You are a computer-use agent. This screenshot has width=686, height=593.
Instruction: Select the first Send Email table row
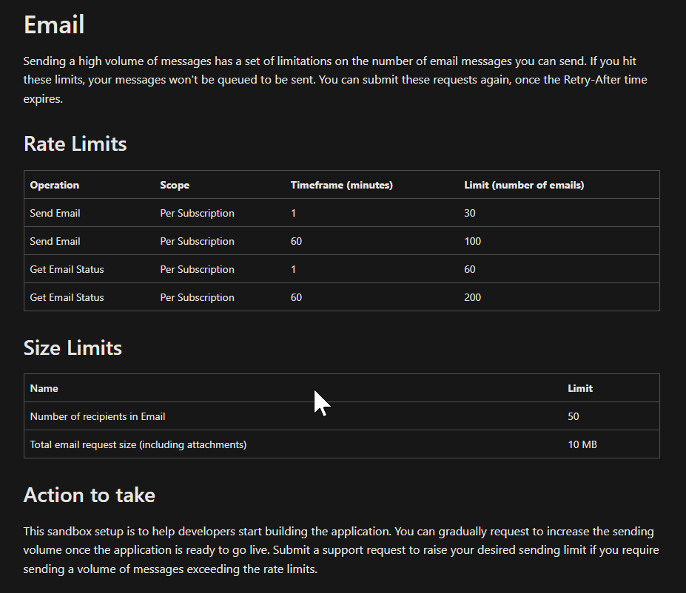click(x=222, y=213)
